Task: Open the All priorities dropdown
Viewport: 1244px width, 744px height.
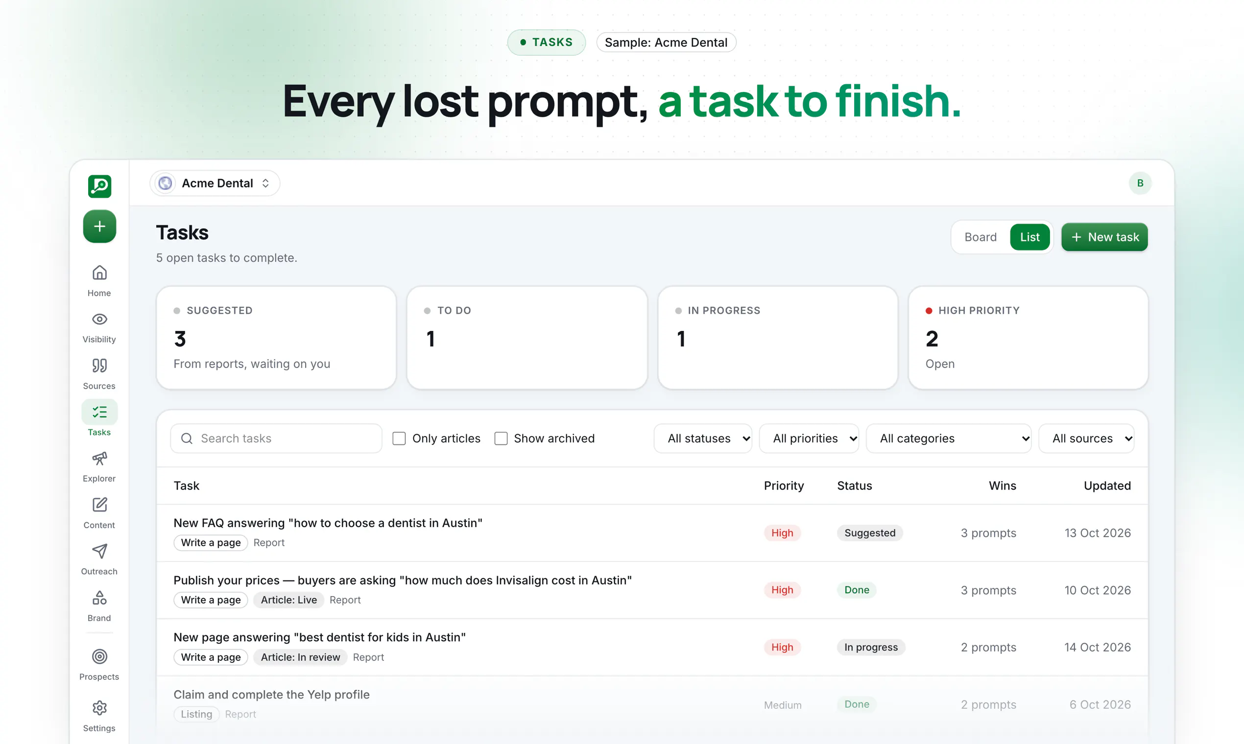Action: (x=809, y=439)
